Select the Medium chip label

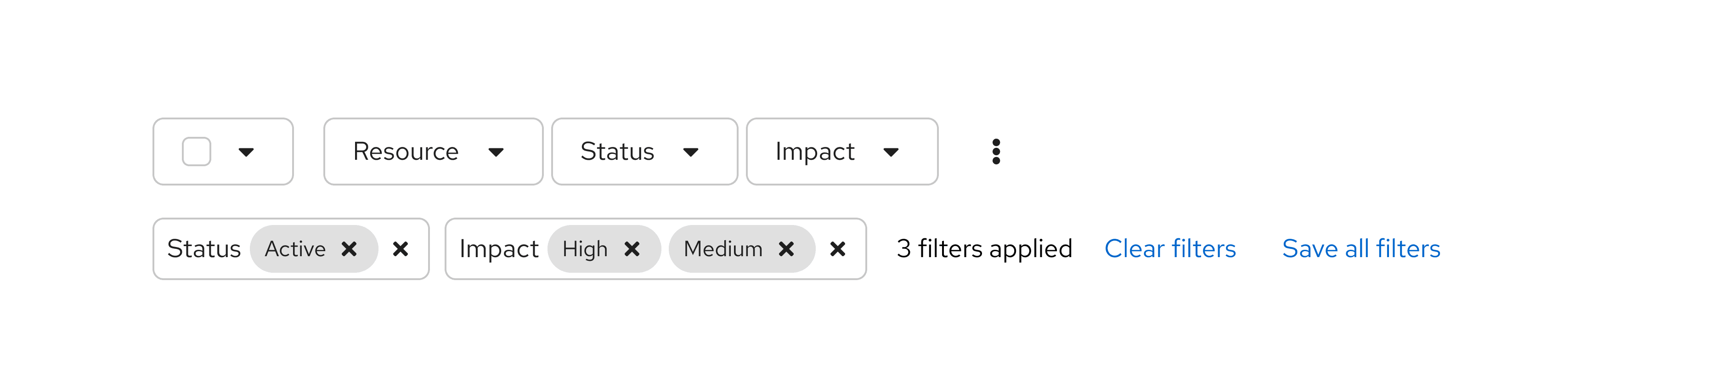click(x=723, y=249)
